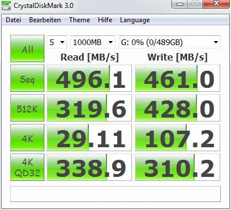
Task: Run all benchmarks with the All button
Action: point(27,49)
